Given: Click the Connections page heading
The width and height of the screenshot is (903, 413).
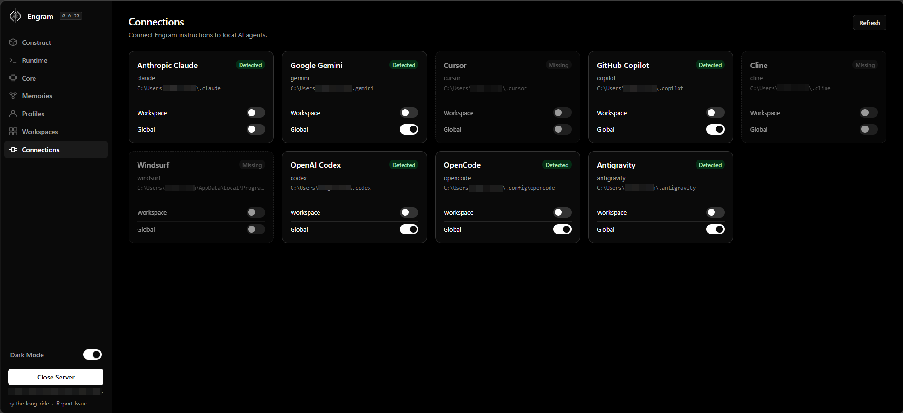Looking at the screenshot, I should (156, 22).
